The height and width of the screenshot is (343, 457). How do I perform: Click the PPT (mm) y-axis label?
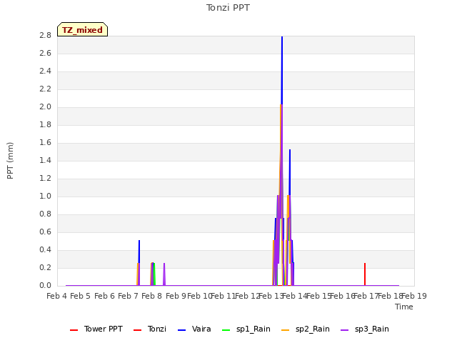pos(10,161)
